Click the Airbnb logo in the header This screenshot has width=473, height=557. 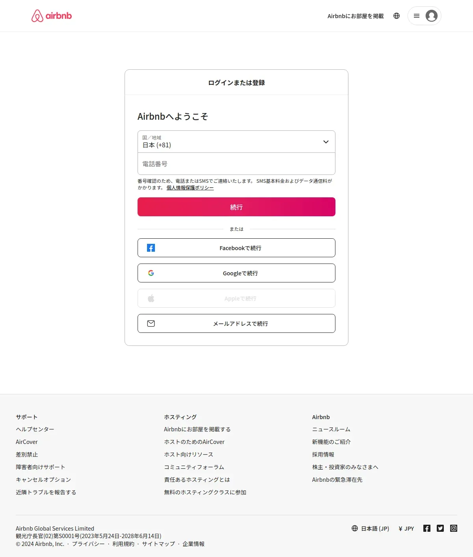click(x=52, y=16)
